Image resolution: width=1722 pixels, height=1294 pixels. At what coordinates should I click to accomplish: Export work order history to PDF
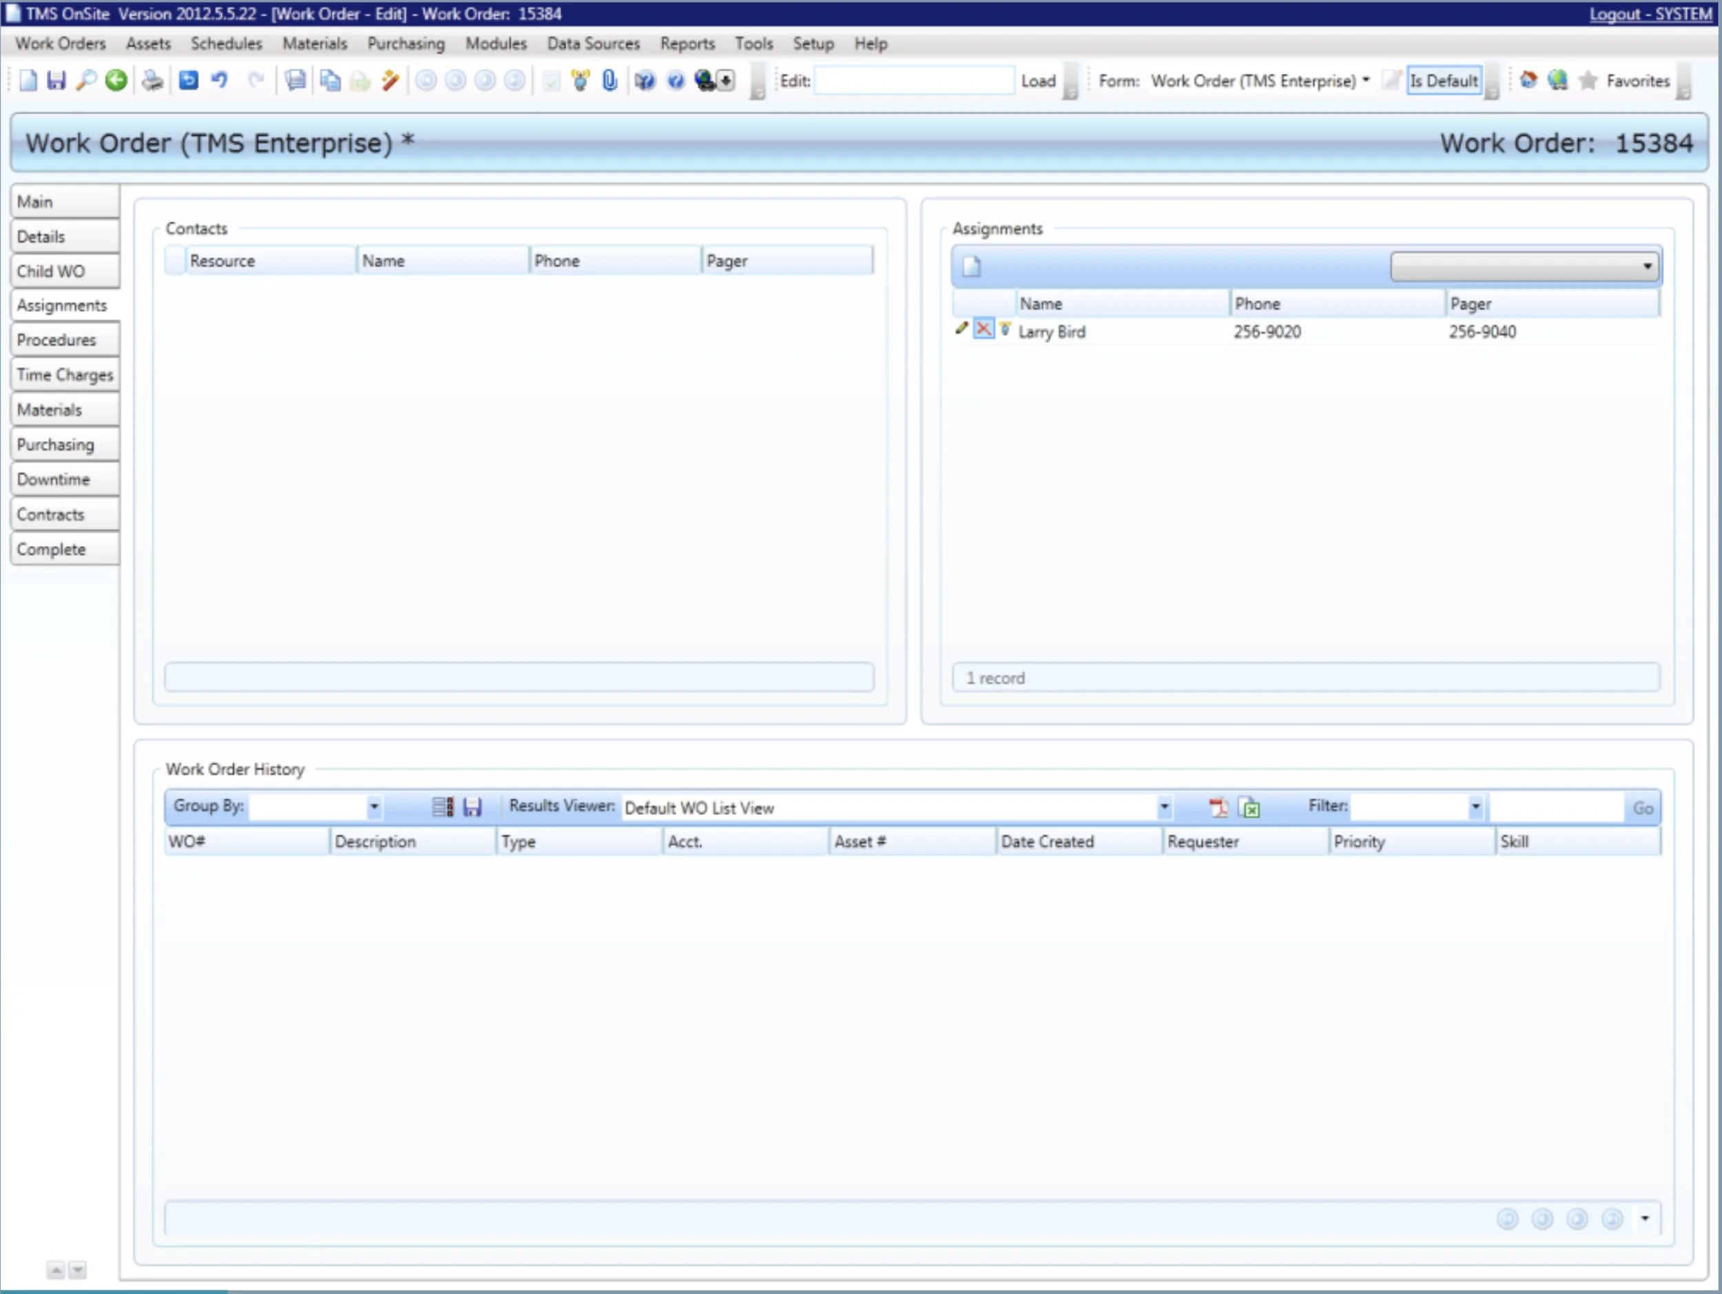tap(1218, 808)
